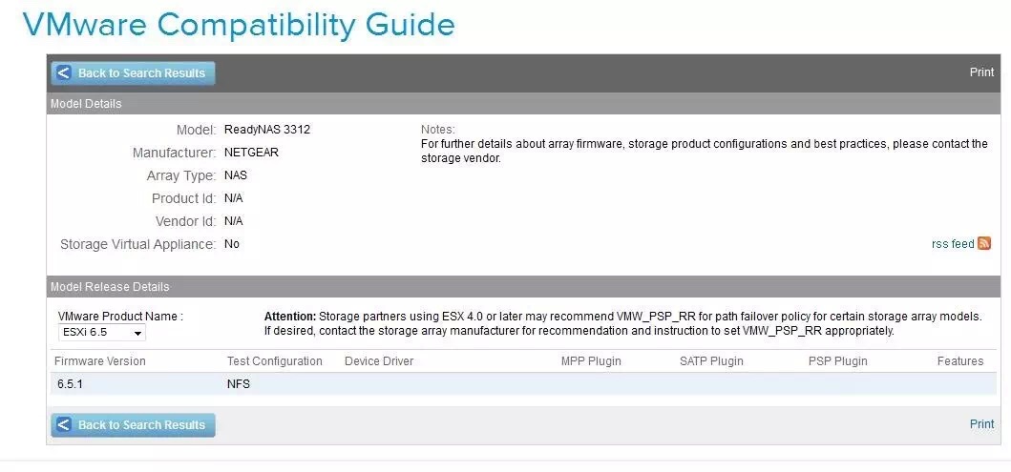Viewport: 1011px width, 472px height.
Task: Click the Features column header
Action: click(960, 361)
